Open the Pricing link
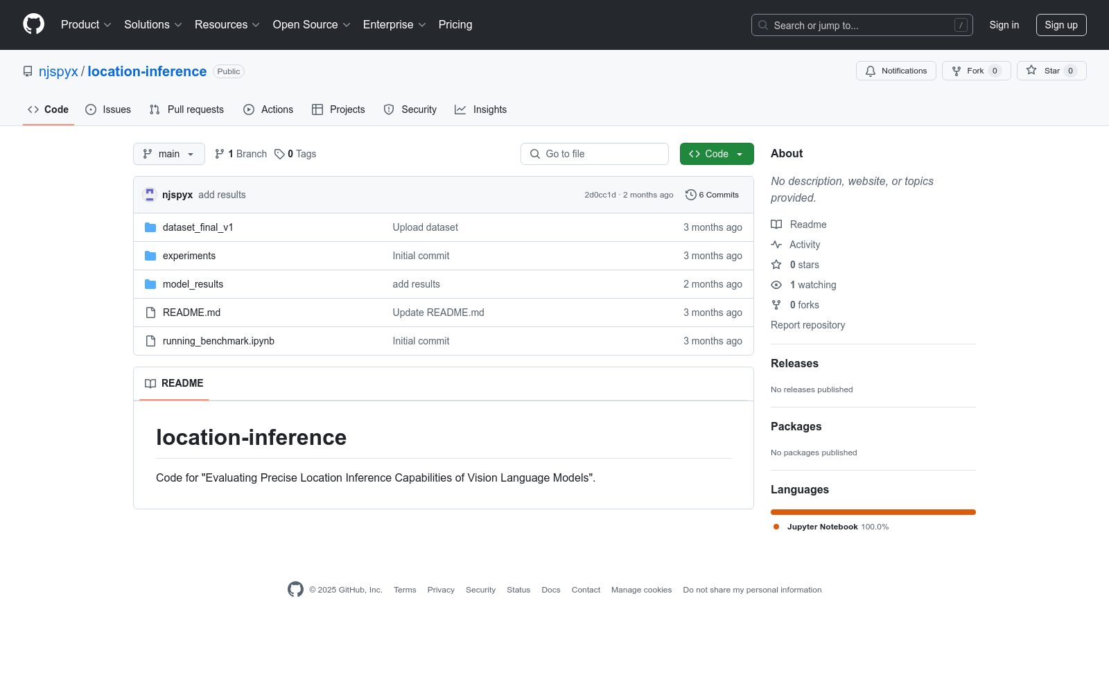Screen dimensions: 1109x693 [455, 25]
